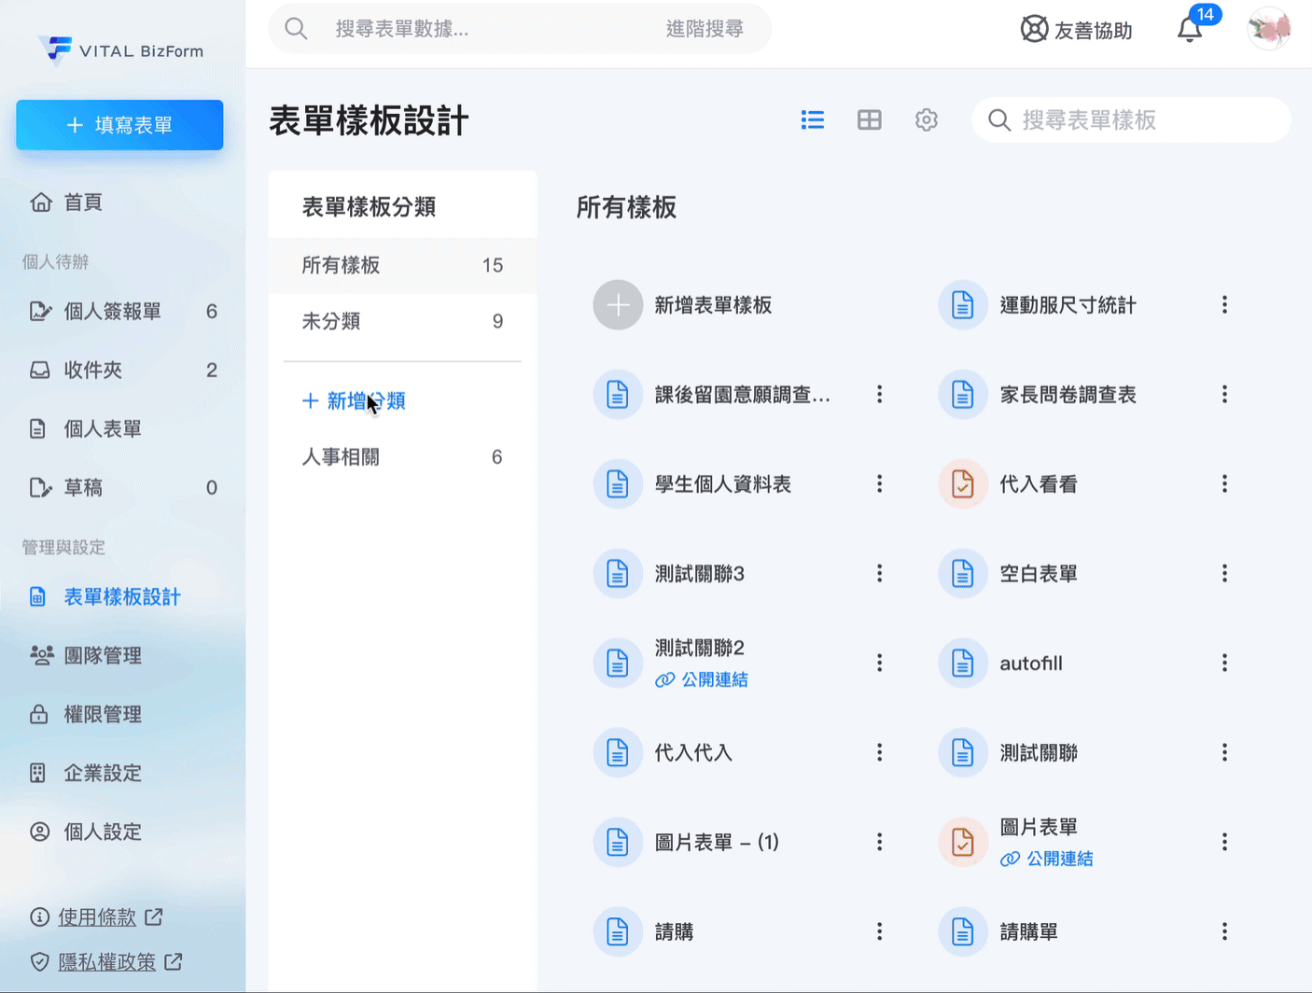
Task: Open 團隊管理 in the sidebar
Action: click(x=103, y=656)
